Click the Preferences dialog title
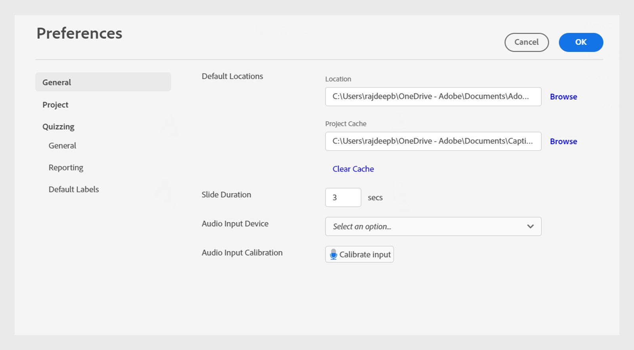This screenshot has height=350, width=634. point(79,33)
